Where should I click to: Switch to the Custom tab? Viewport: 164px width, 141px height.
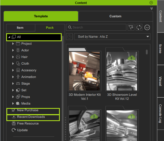tap(115, 16)
